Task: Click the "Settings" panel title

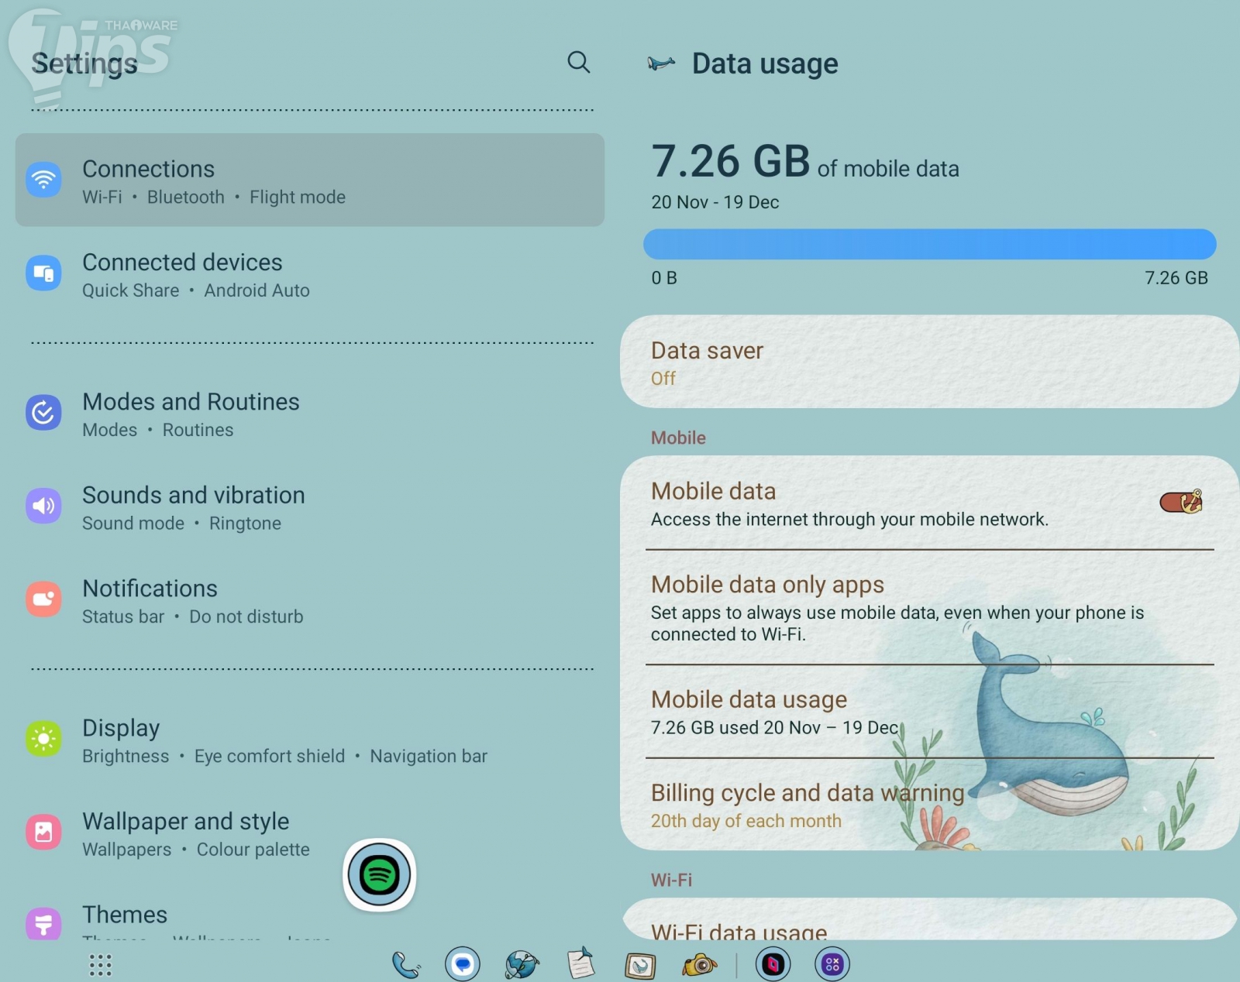Action: [x=84, y=64]
